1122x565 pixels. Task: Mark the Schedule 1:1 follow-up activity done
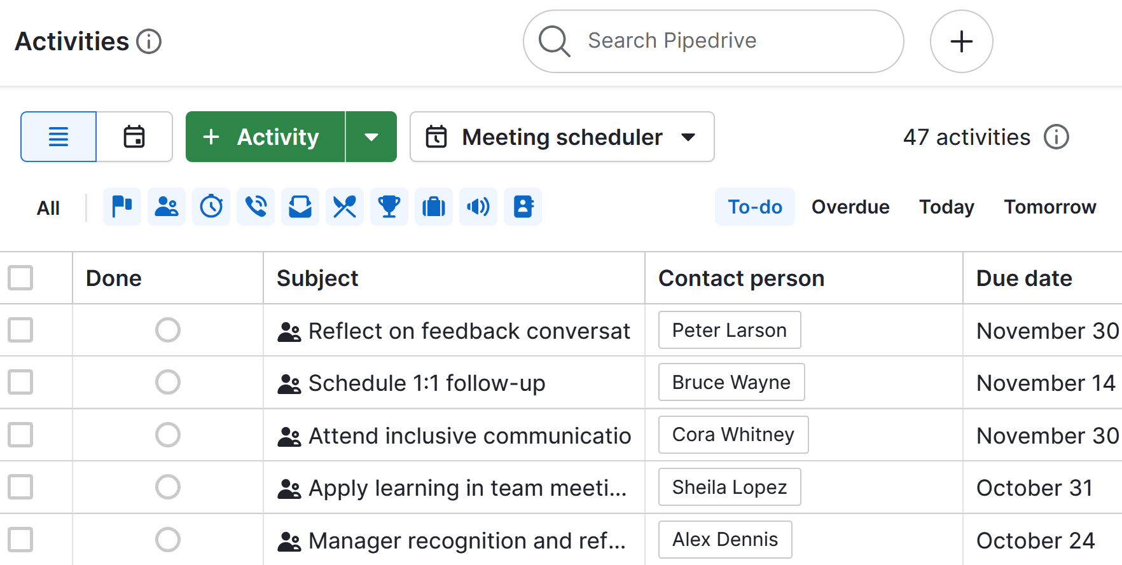(x=167, y=382)
